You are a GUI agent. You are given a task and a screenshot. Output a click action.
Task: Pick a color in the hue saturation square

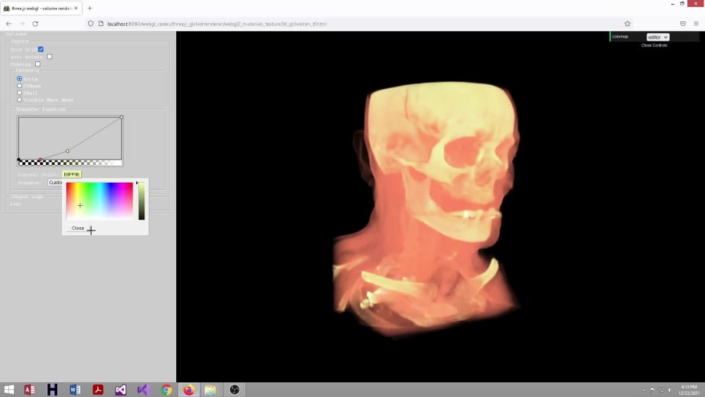[99, 201]
